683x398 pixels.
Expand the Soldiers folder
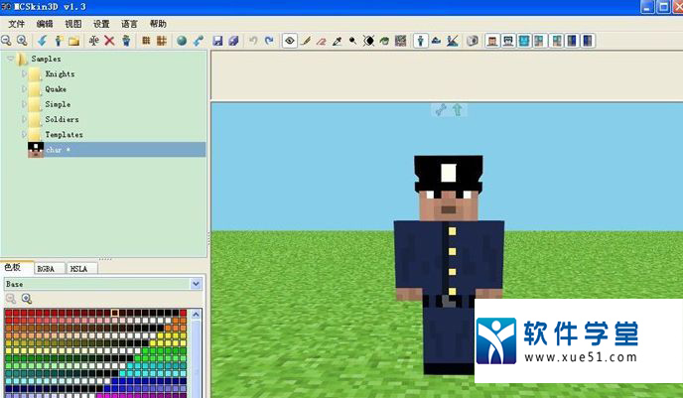point(25,119)
